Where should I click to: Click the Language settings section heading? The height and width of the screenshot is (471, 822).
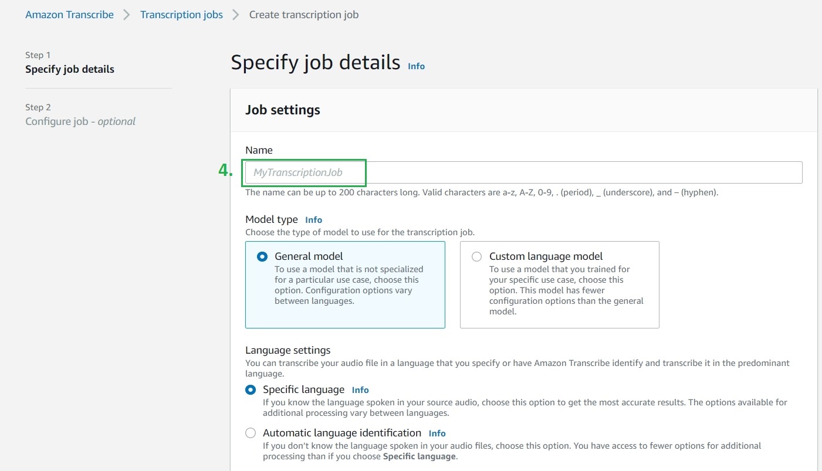[x=287, y=350]
